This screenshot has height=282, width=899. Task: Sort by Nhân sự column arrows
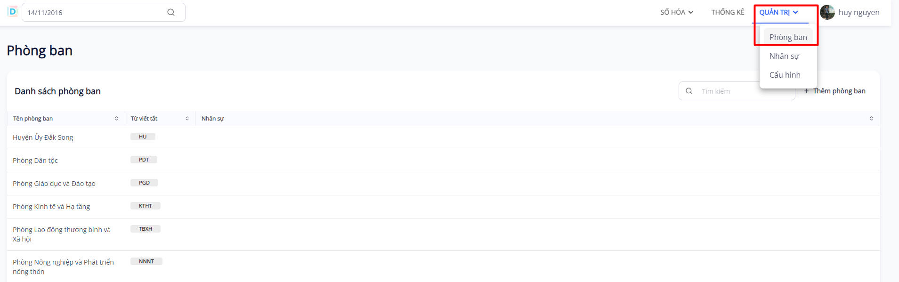click(x=871, y=119)
